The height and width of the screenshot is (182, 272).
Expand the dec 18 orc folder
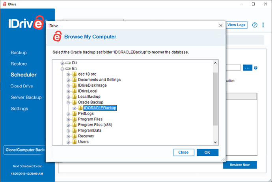(68, 75)
